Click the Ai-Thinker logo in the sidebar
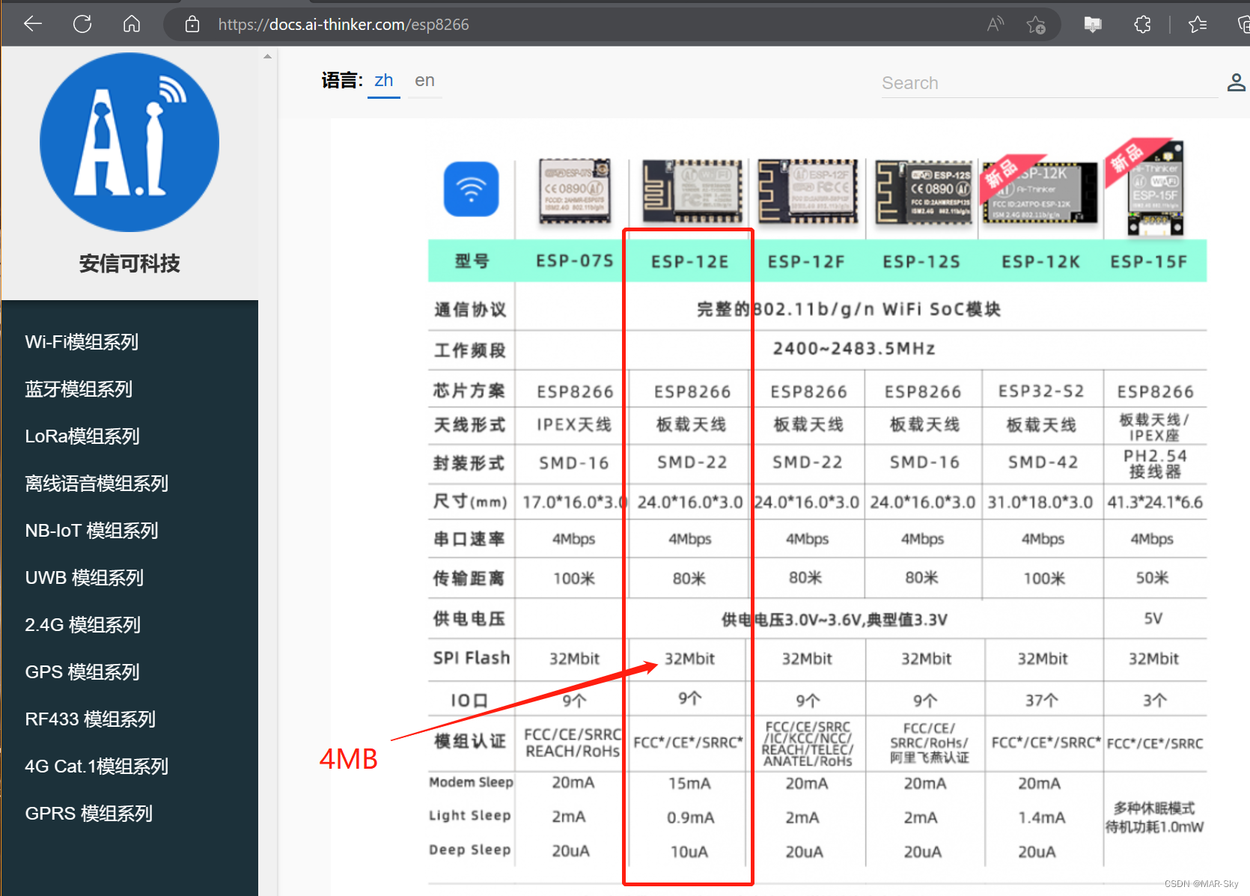 (129, 142)
